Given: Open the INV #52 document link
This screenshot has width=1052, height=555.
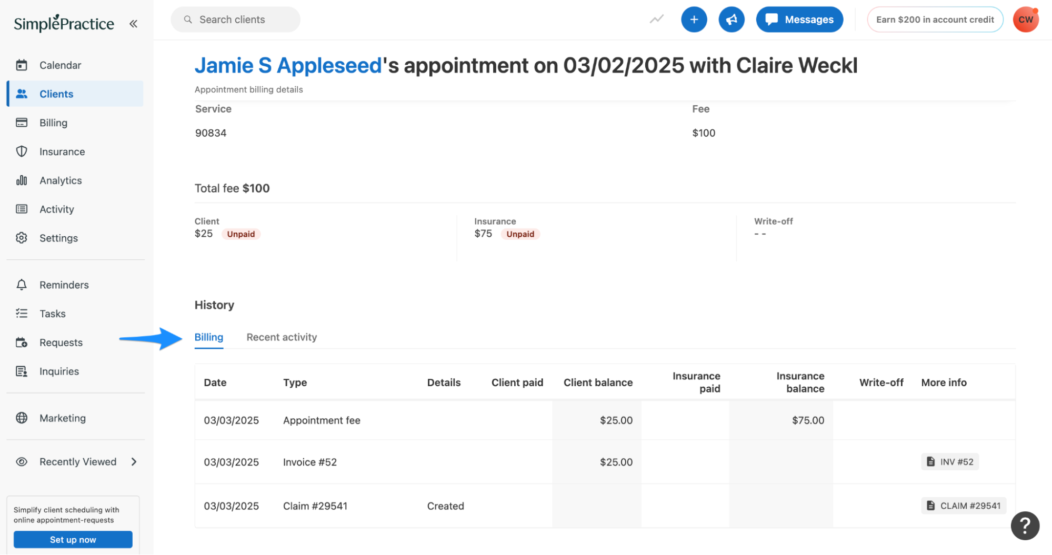Looking at the screenshot, I should point(950,462).
